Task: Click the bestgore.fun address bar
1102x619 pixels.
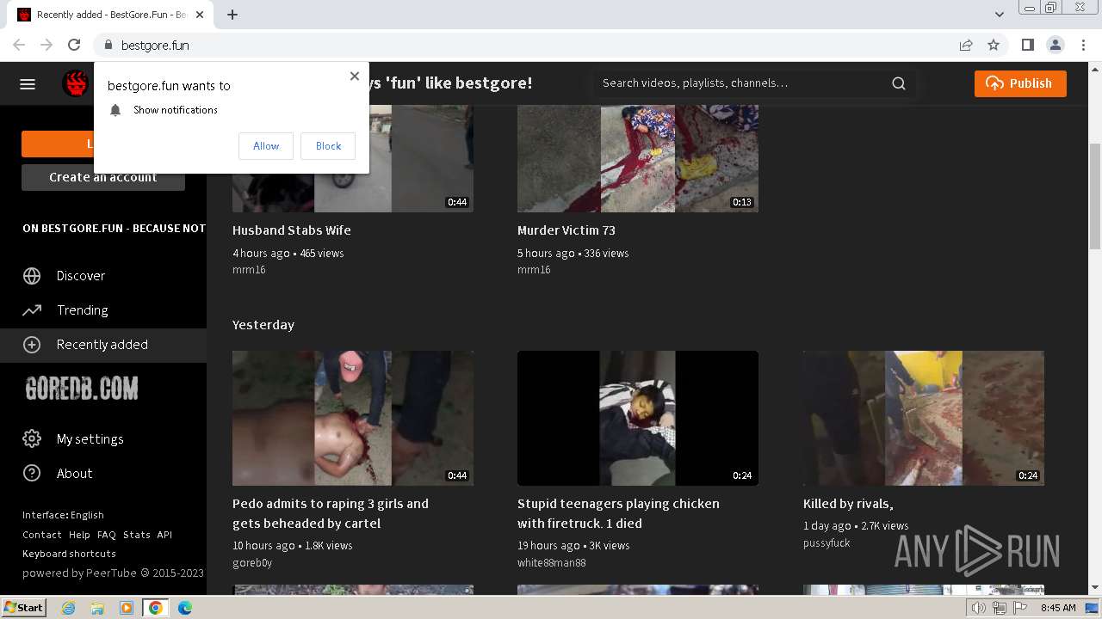Action: [534, 45]
